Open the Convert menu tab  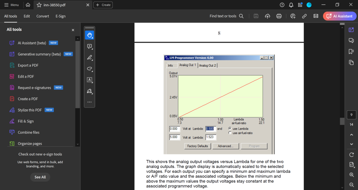[43, 16]
